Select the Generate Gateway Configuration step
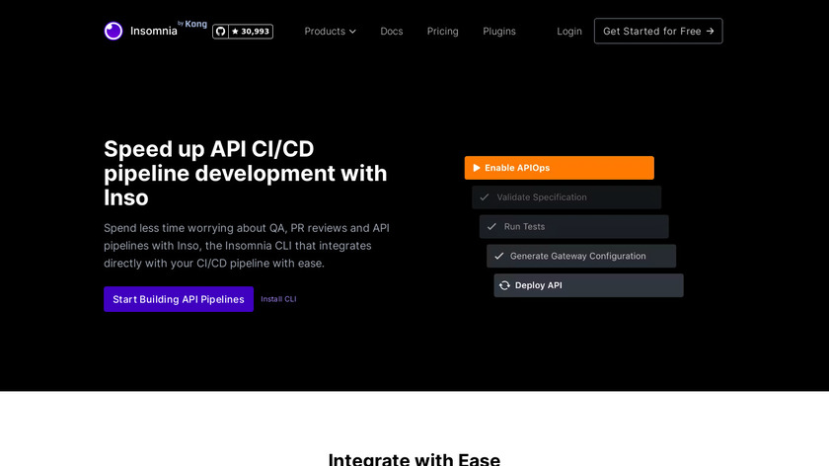The image size is (829, 466). (x=581, y=256)
